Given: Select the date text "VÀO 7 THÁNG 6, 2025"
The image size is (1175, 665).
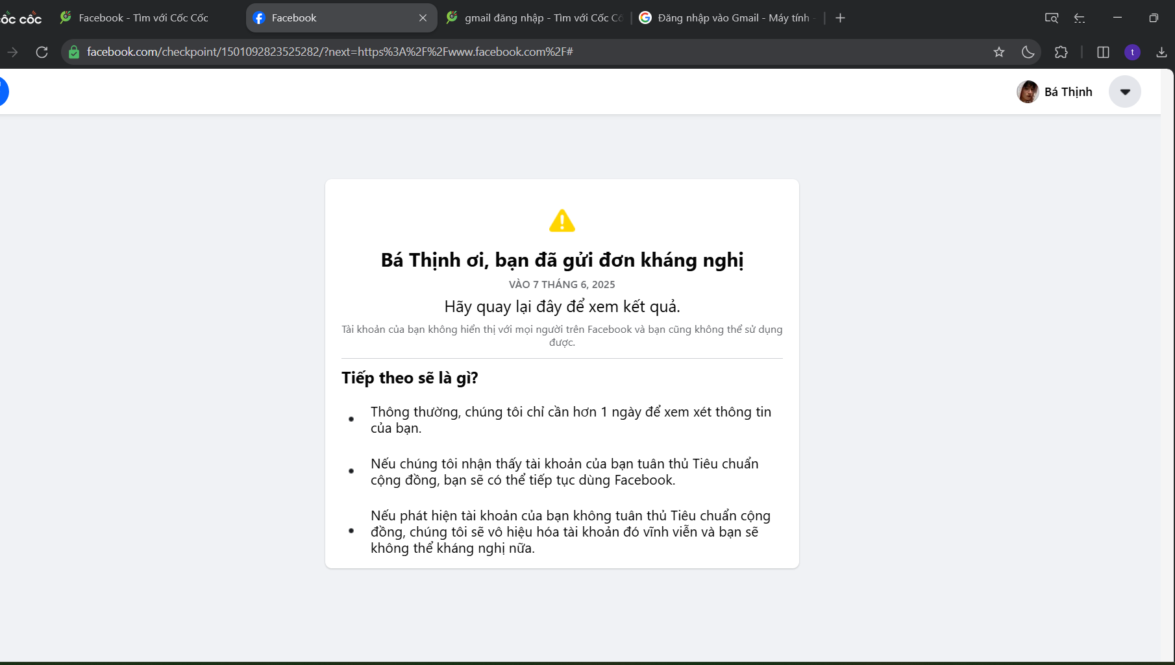Looking at the screenshot, I should pyautogui.click(x=562, y=284).
